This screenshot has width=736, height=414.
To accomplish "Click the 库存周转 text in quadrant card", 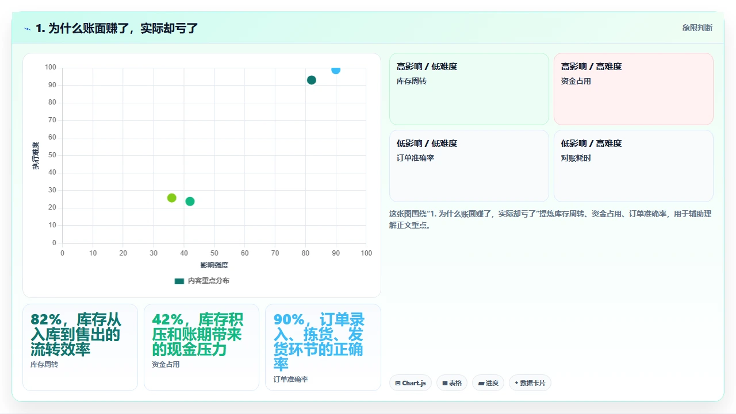I will 412,82.
